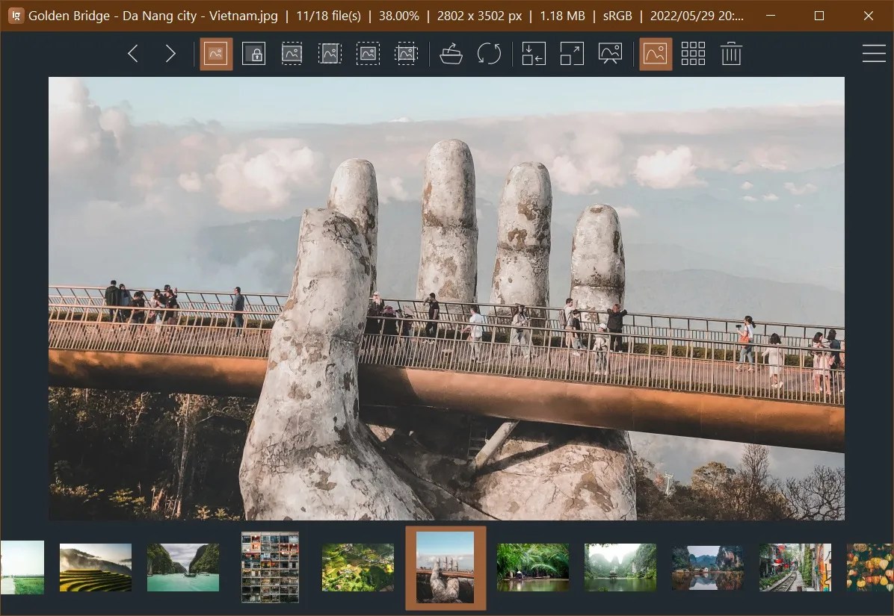Select the Scale to Height zoom mode
Image resolution: width=894 pixels, height=616 pixels.
(x=330, y=53)
